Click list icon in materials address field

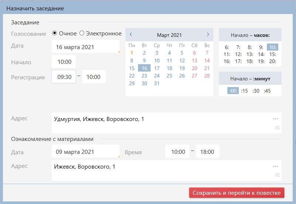coord(278,175)
